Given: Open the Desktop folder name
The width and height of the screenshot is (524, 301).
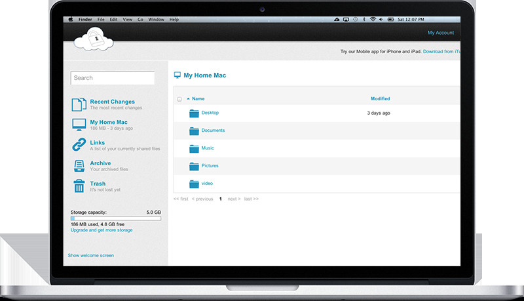Looking at the screenshot, I should tap(210, 113).
